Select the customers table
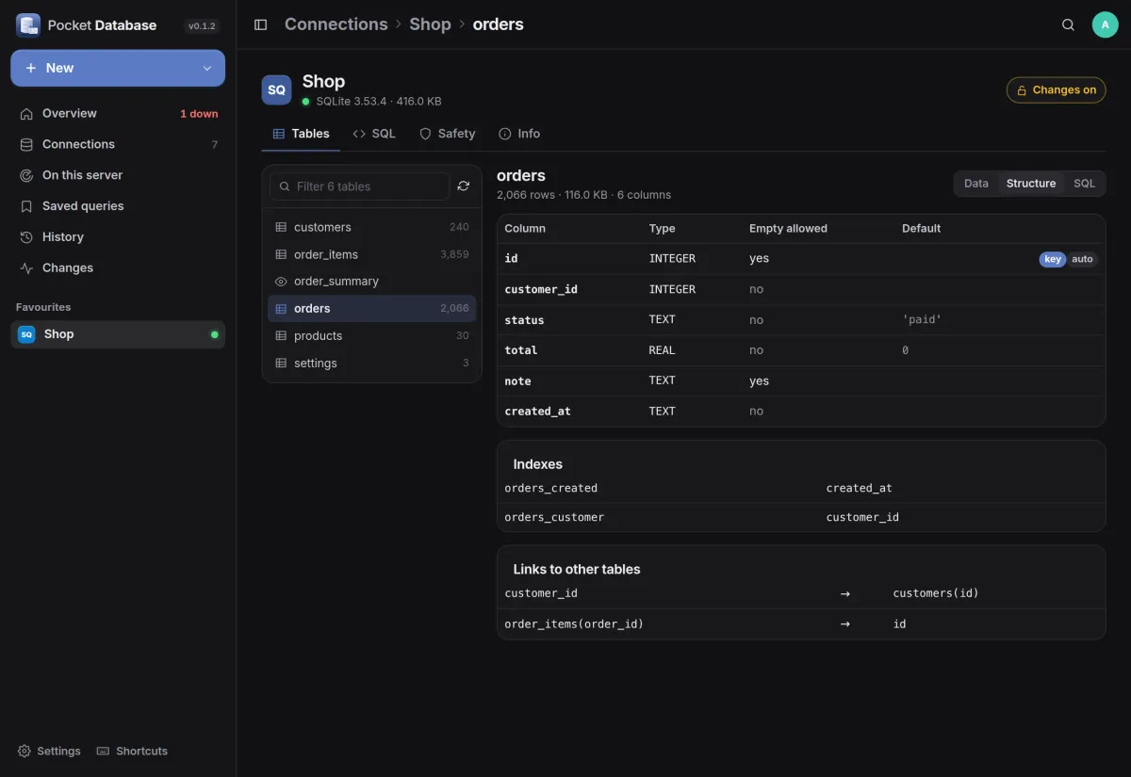The height and width of the screenshot is (777, 1131). coord(372,227)
